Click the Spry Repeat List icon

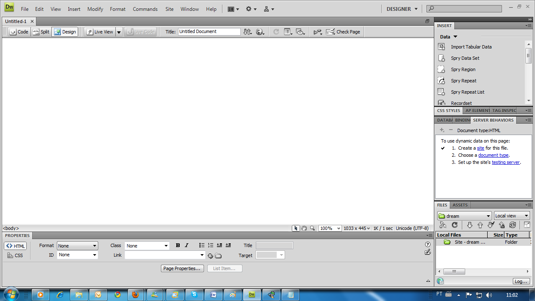(441, 92)
